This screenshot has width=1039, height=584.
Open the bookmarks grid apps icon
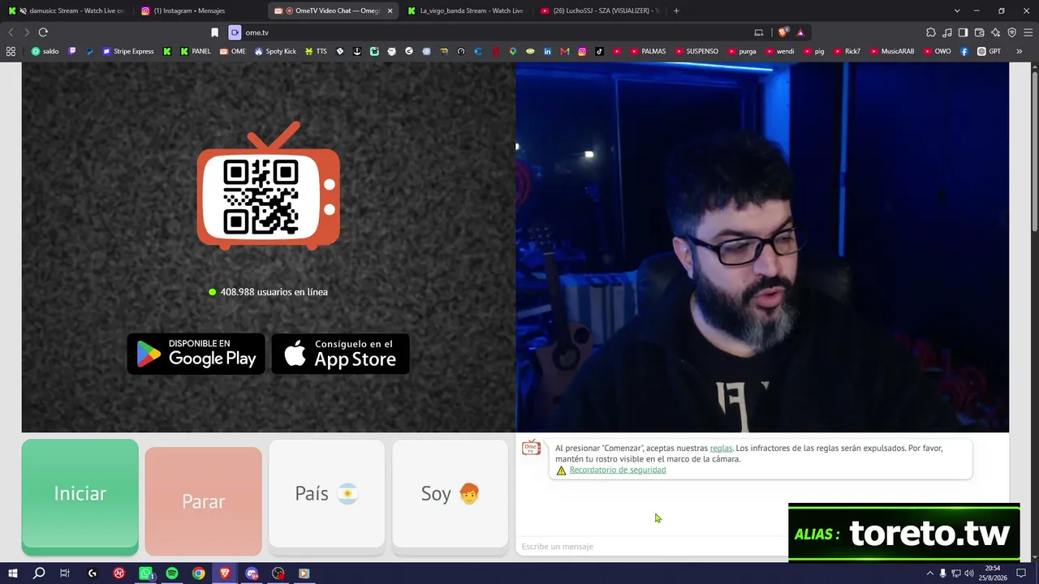[11, 51]
